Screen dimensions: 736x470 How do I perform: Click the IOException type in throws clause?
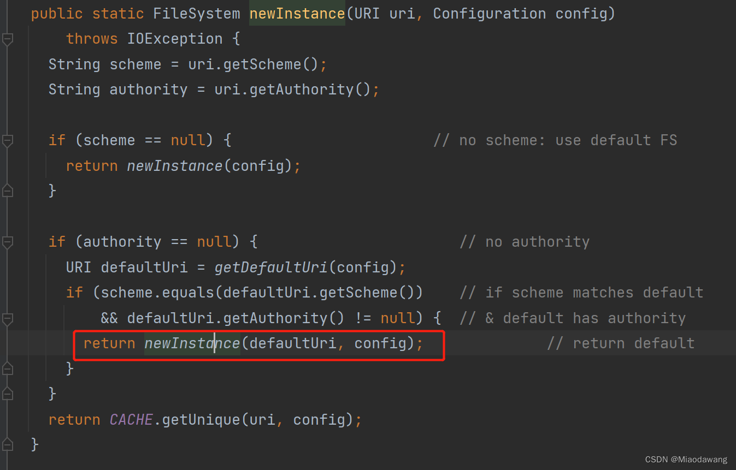pos(174,39)
